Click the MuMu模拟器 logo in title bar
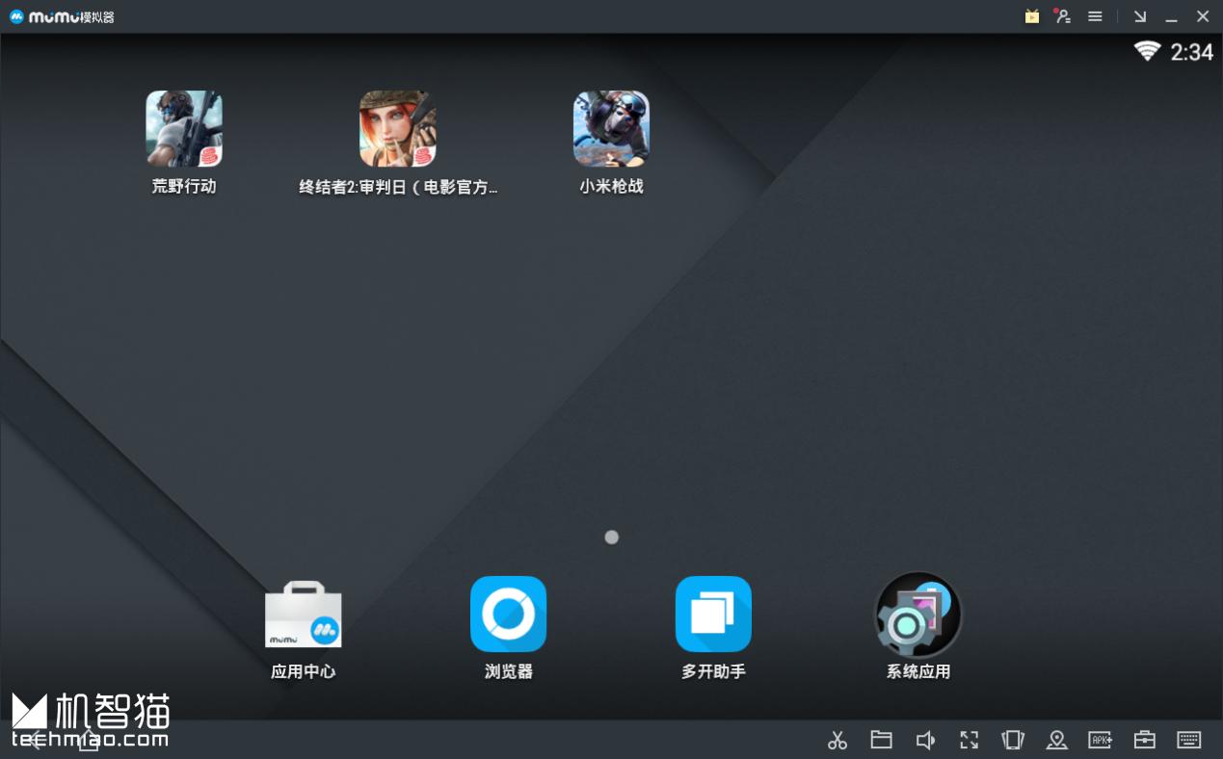 tap(62, 16)
